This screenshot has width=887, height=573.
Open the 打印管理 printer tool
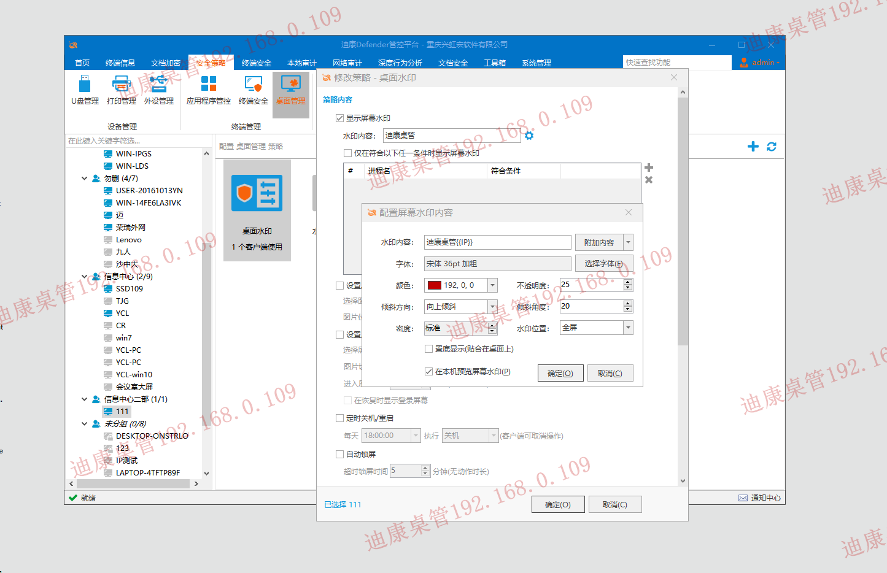pos(122,90)
